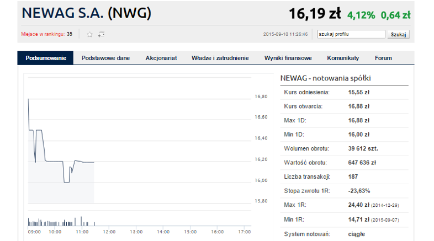434x241 pixels.
Task: Focus the 'szukaj profilu' search field
Action: [351, 34]
